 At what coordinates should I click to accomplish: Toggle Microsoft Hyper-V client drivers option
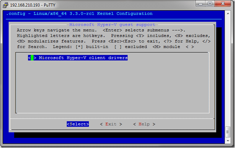coord(78,58)
